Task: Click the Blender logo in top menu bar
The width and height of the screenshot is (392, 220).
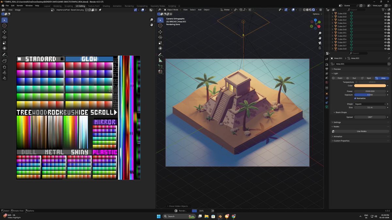Action: (3, 6)
